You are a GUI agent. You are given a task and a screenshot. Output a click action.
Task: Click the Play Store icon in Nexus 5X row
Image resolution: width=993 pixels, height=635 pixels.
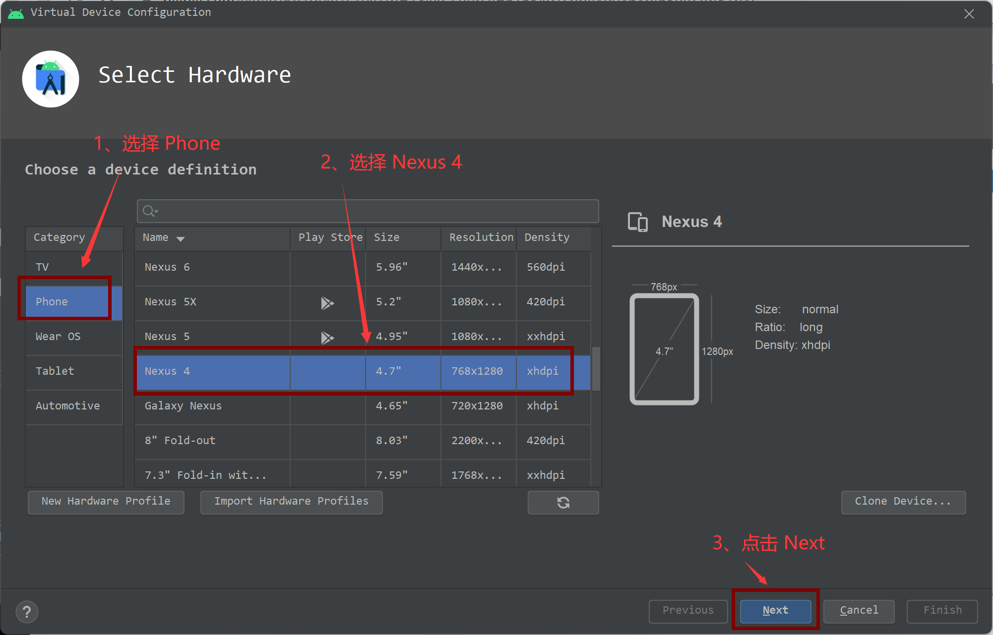(327, 302)
